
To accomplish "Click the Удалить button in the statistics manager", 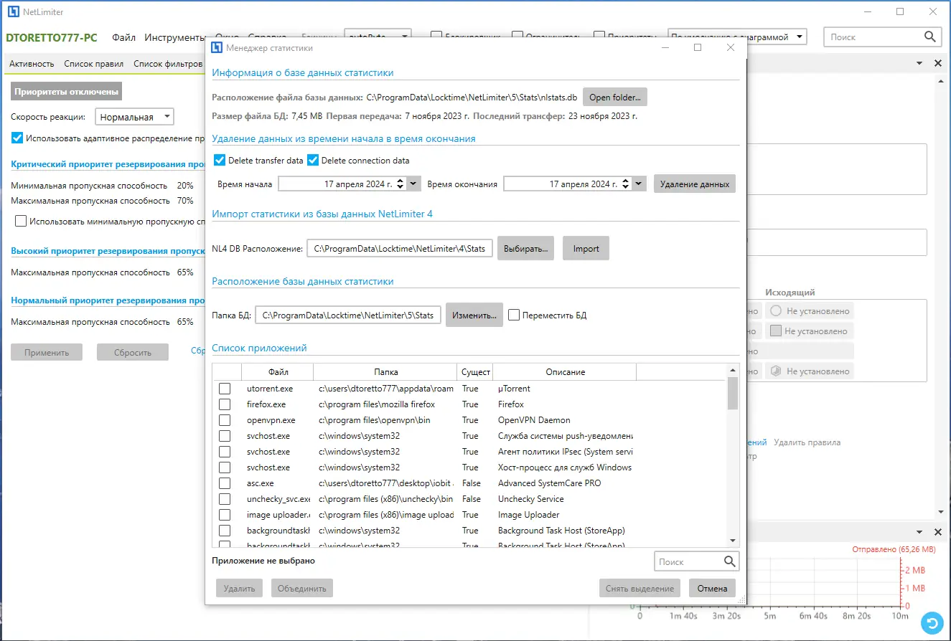I will (239, 589).
